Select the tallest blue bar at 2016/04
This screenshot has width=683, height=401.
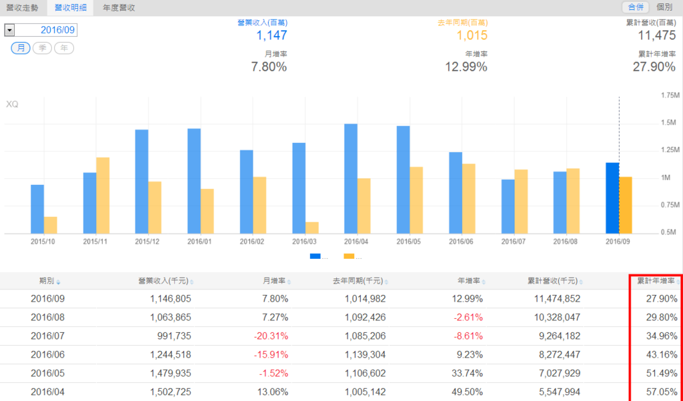pyautogui.click(x=351, y=179)
